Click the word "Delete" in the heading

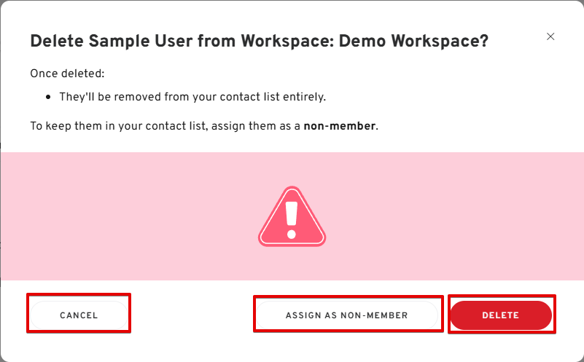[57, 41]
